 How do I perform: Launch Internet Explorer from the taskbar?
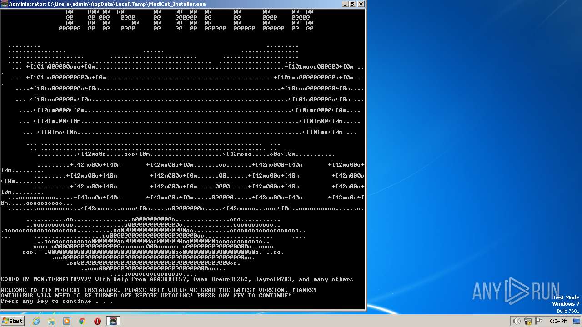36,321
